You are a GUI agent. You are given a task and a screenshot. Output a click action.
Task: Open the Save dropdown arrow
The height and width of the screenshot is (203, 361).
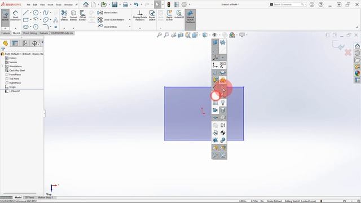click(x=120, y=5)
